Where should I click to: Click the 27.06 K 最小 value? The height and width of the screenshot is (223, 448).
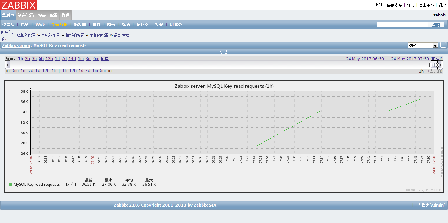109,184
